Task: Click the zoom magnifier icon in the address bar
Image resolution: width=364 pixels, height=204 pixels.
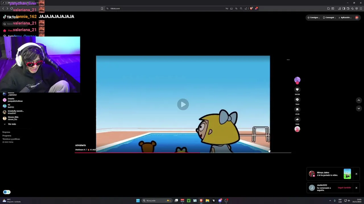Action: (241, 8)
